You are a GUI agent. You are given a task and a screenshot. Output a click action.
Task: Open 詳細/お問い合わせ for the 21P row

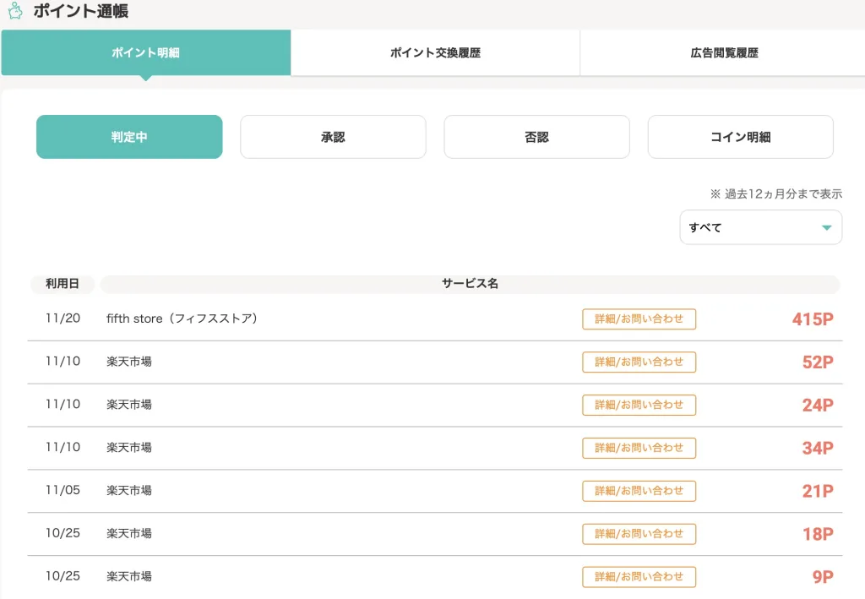pos(639,491)
